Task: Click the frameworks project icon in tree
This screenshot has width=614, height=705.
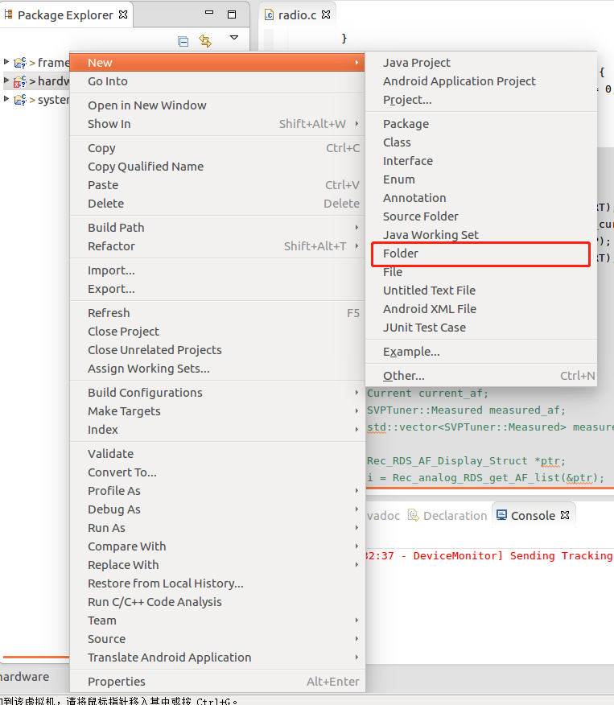Action: [20, 63]
